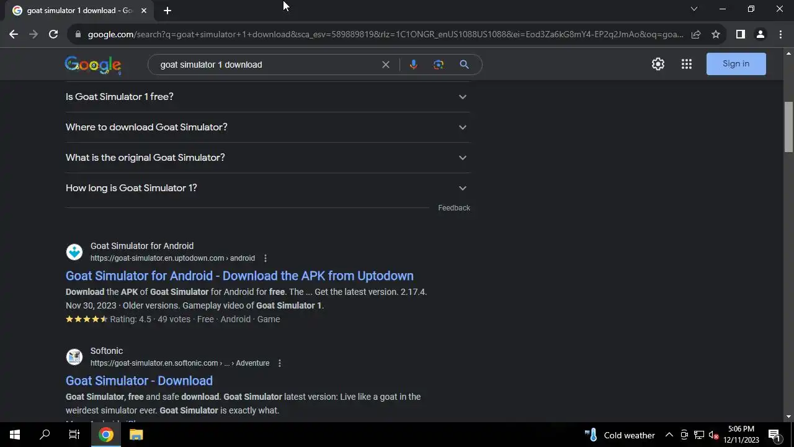Open Goat Simulator for Android Uptodown link
This screenshot has width=794, height=447.
(x=239, y=276)
